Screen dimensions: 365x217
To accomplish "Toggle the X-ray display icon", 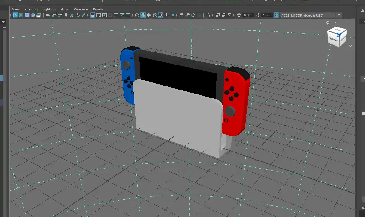I will click(218, 15).
